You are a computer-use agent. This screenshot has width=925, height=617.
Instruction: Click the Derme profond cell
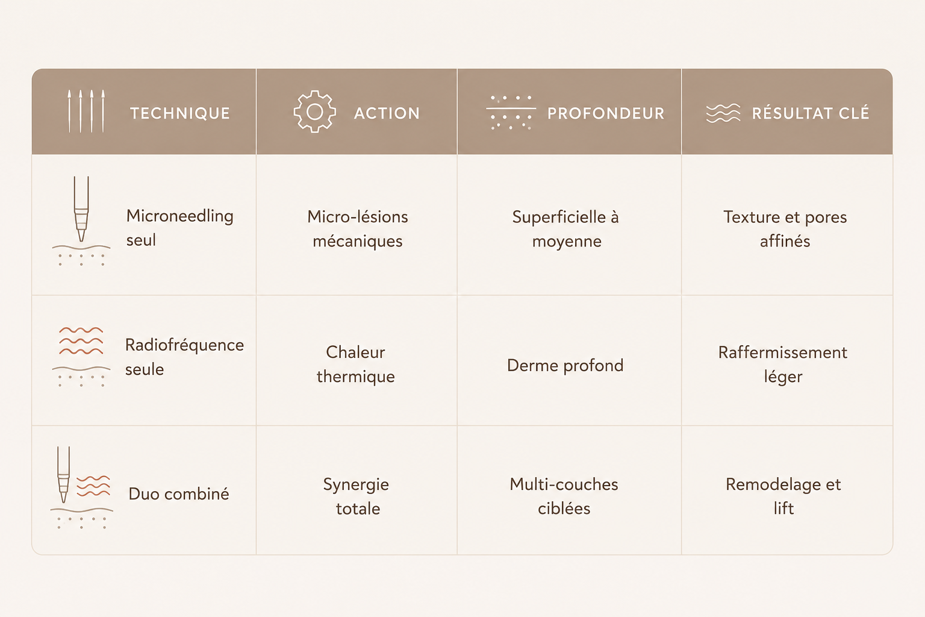[x=565, y=365]
